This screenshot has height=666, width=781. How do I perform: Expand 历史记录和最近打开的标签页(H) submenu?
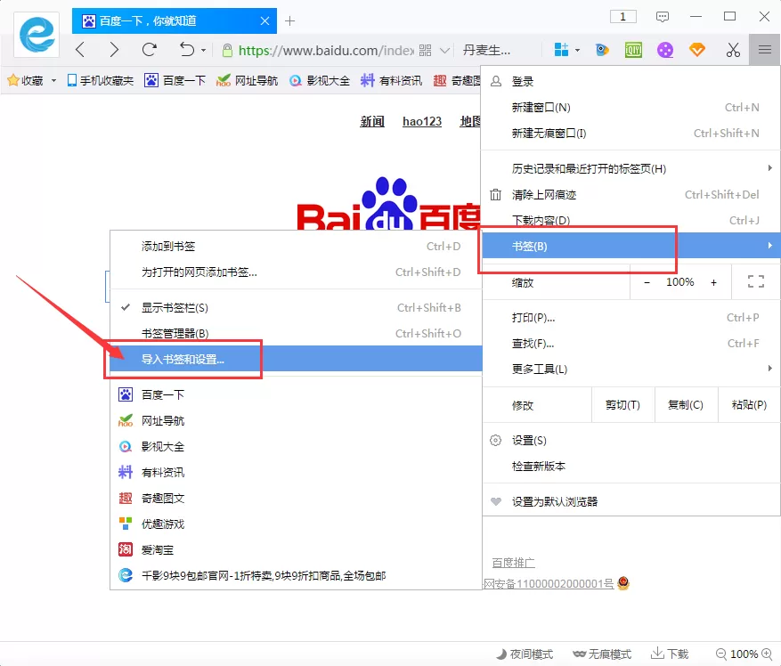click(x=630, y=168)
